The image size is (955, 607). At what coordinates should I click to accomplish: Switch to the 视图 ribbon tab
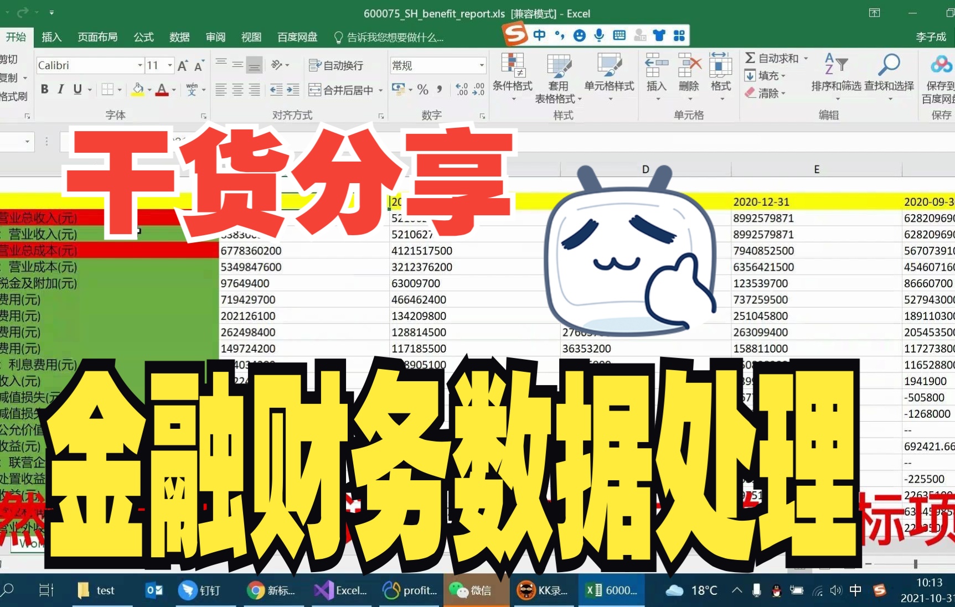point(251,37)
